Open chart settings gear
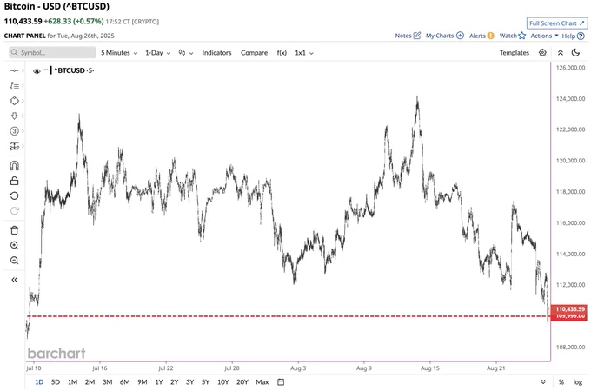 coord(542,53)
